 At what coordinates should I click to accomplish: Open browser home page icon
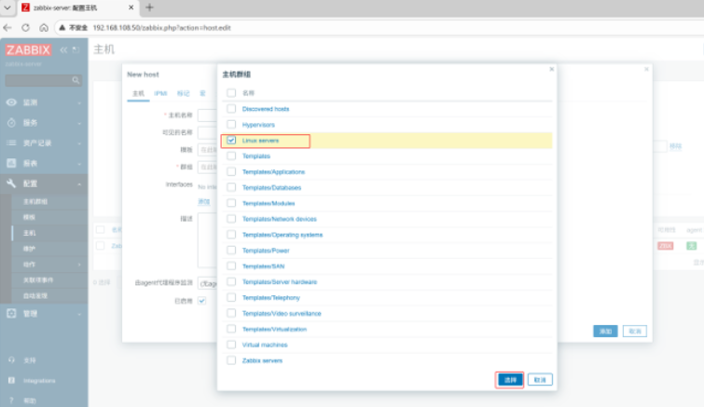(44, 28)
